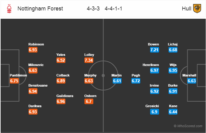Click the 4-4-1-1 formation label
Viewport: 206px width, 133px height.
[113, 9]
